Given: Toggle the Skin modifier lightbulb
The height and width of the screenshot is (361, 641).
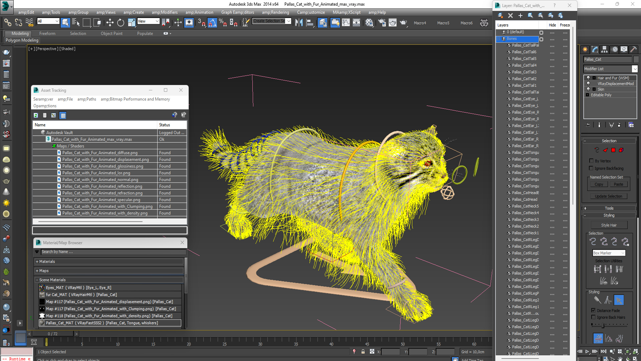Looking at the screenshot, I should [x=588, y=89].
